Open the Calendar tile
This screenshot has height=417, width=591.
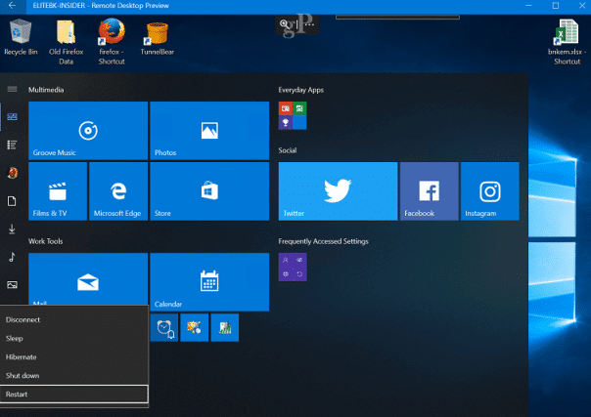tap(209, 282)
